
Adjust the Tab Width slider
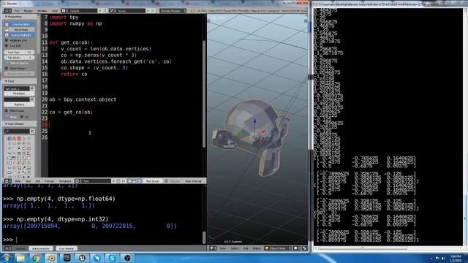[19, 58]
